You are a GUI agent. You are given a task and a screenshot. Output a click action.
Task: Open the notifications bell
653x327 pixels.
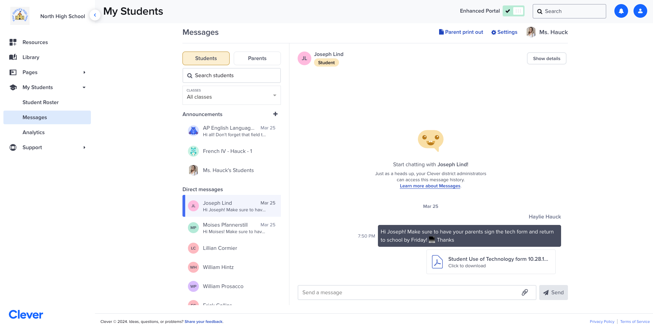point(621,11)
